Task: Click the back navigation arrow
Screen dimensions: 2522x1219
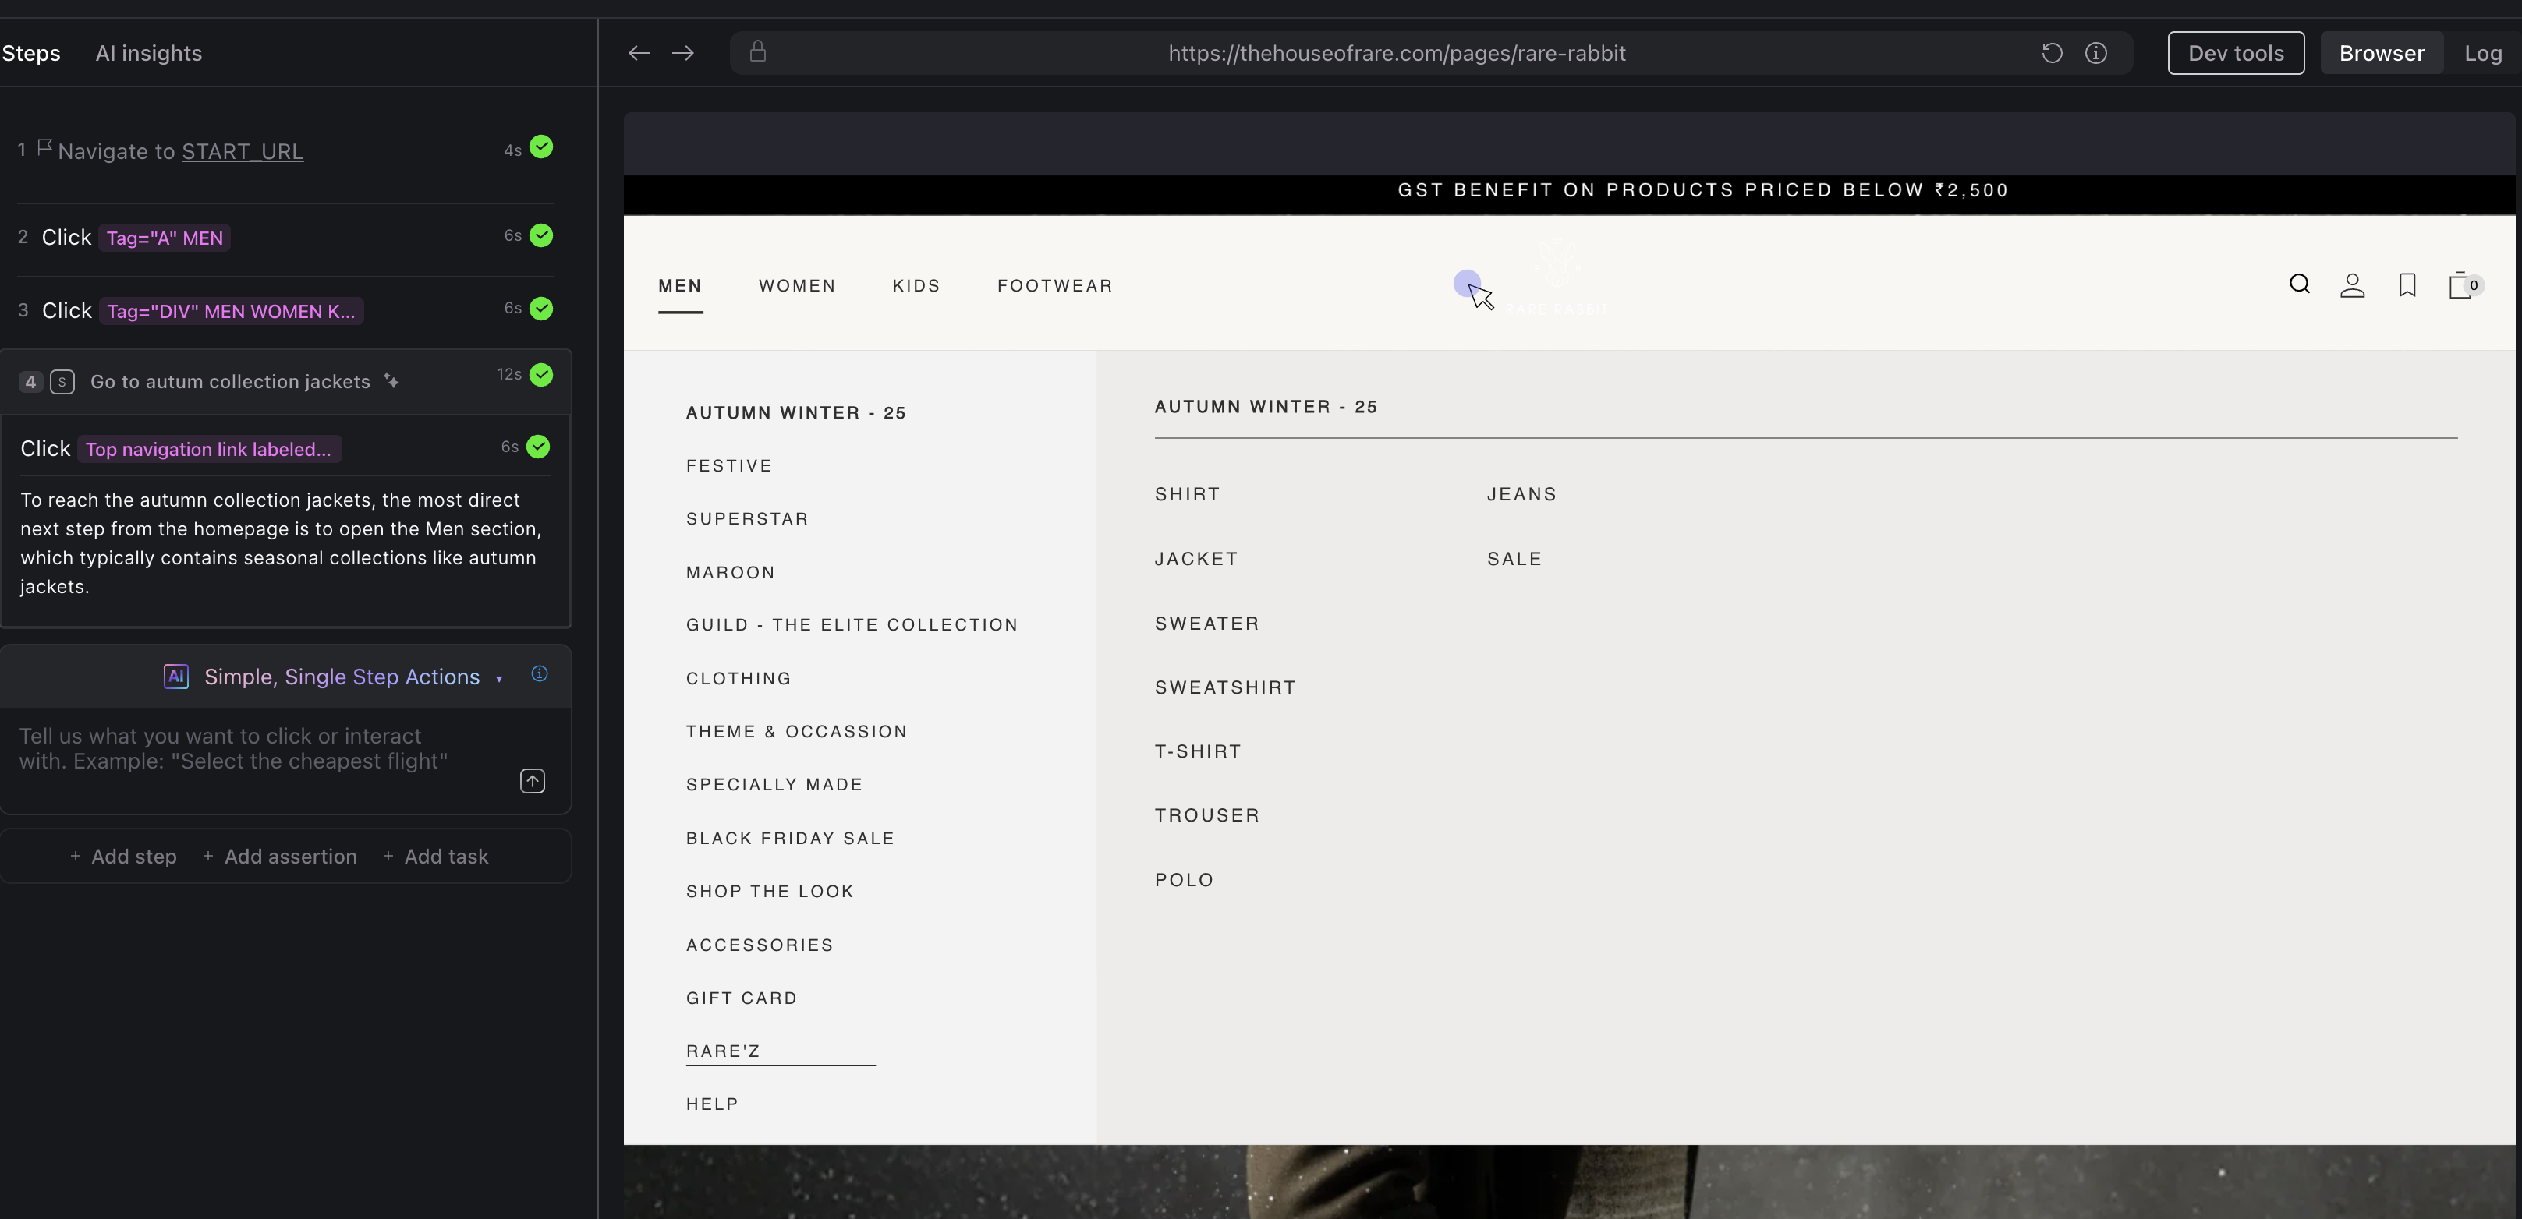Action: (639, 53)
